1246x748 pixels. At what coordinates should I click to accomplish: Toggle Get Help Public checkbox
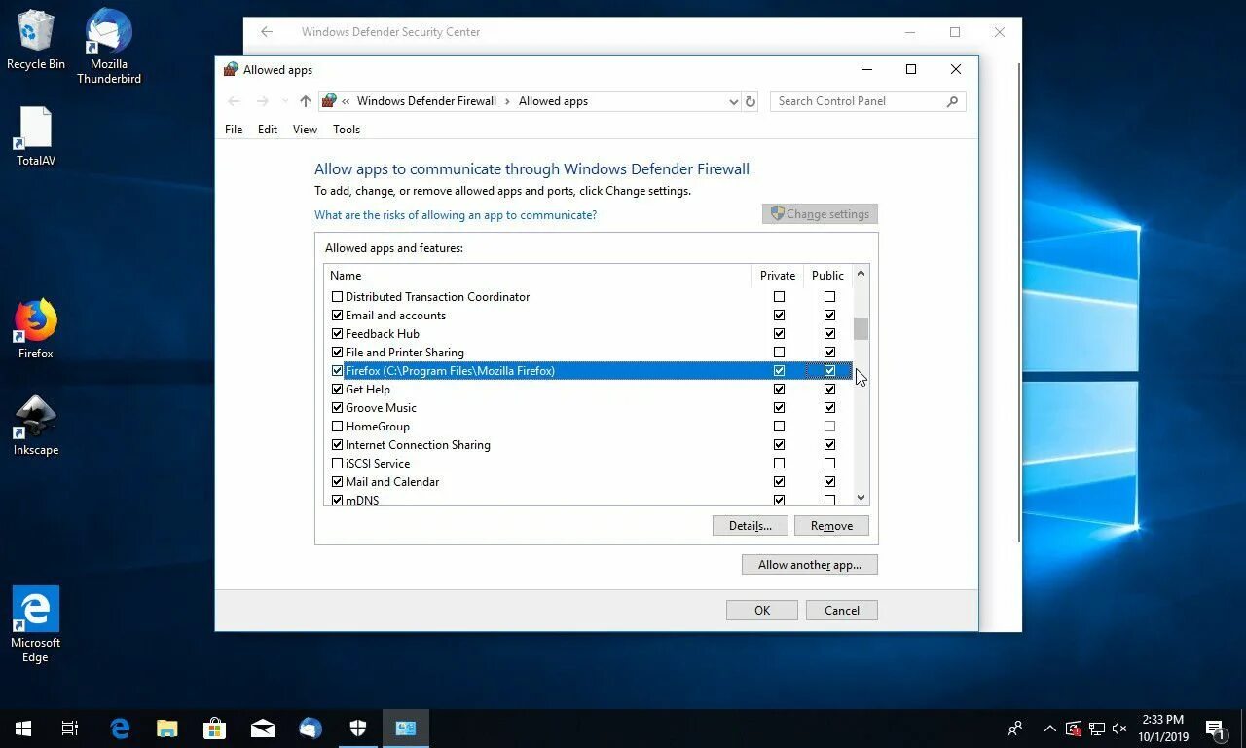coord(829,390)
